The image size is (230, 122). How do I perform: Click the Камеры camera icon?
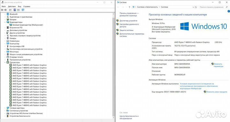8,38
